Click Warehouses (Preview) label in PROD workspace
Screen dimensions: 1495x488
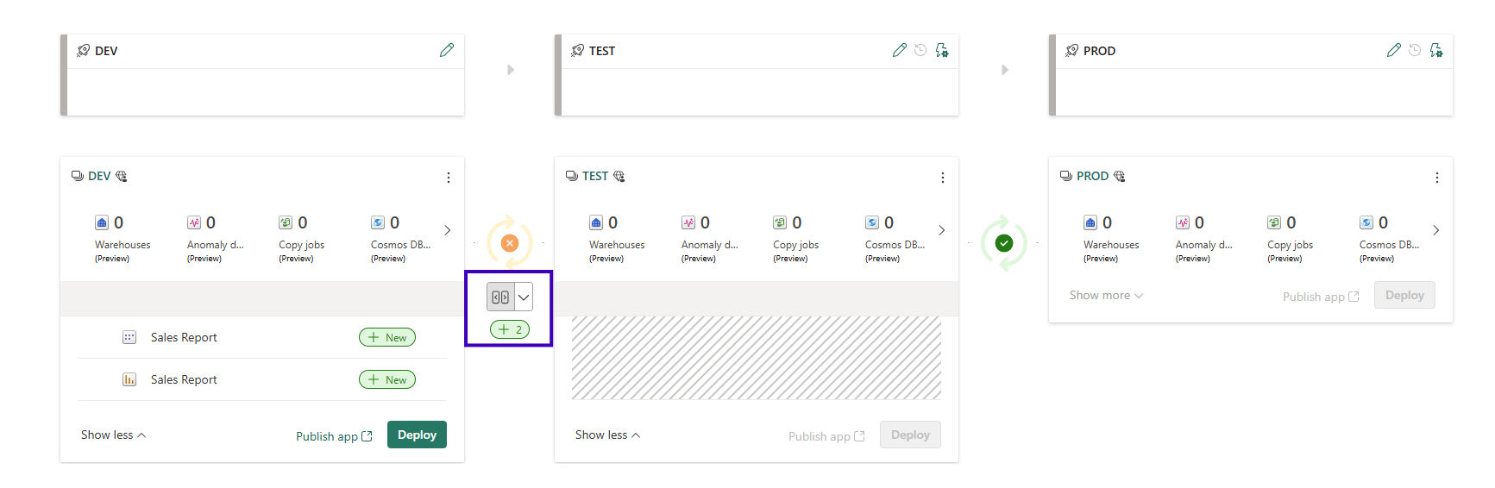[1111, 251]
